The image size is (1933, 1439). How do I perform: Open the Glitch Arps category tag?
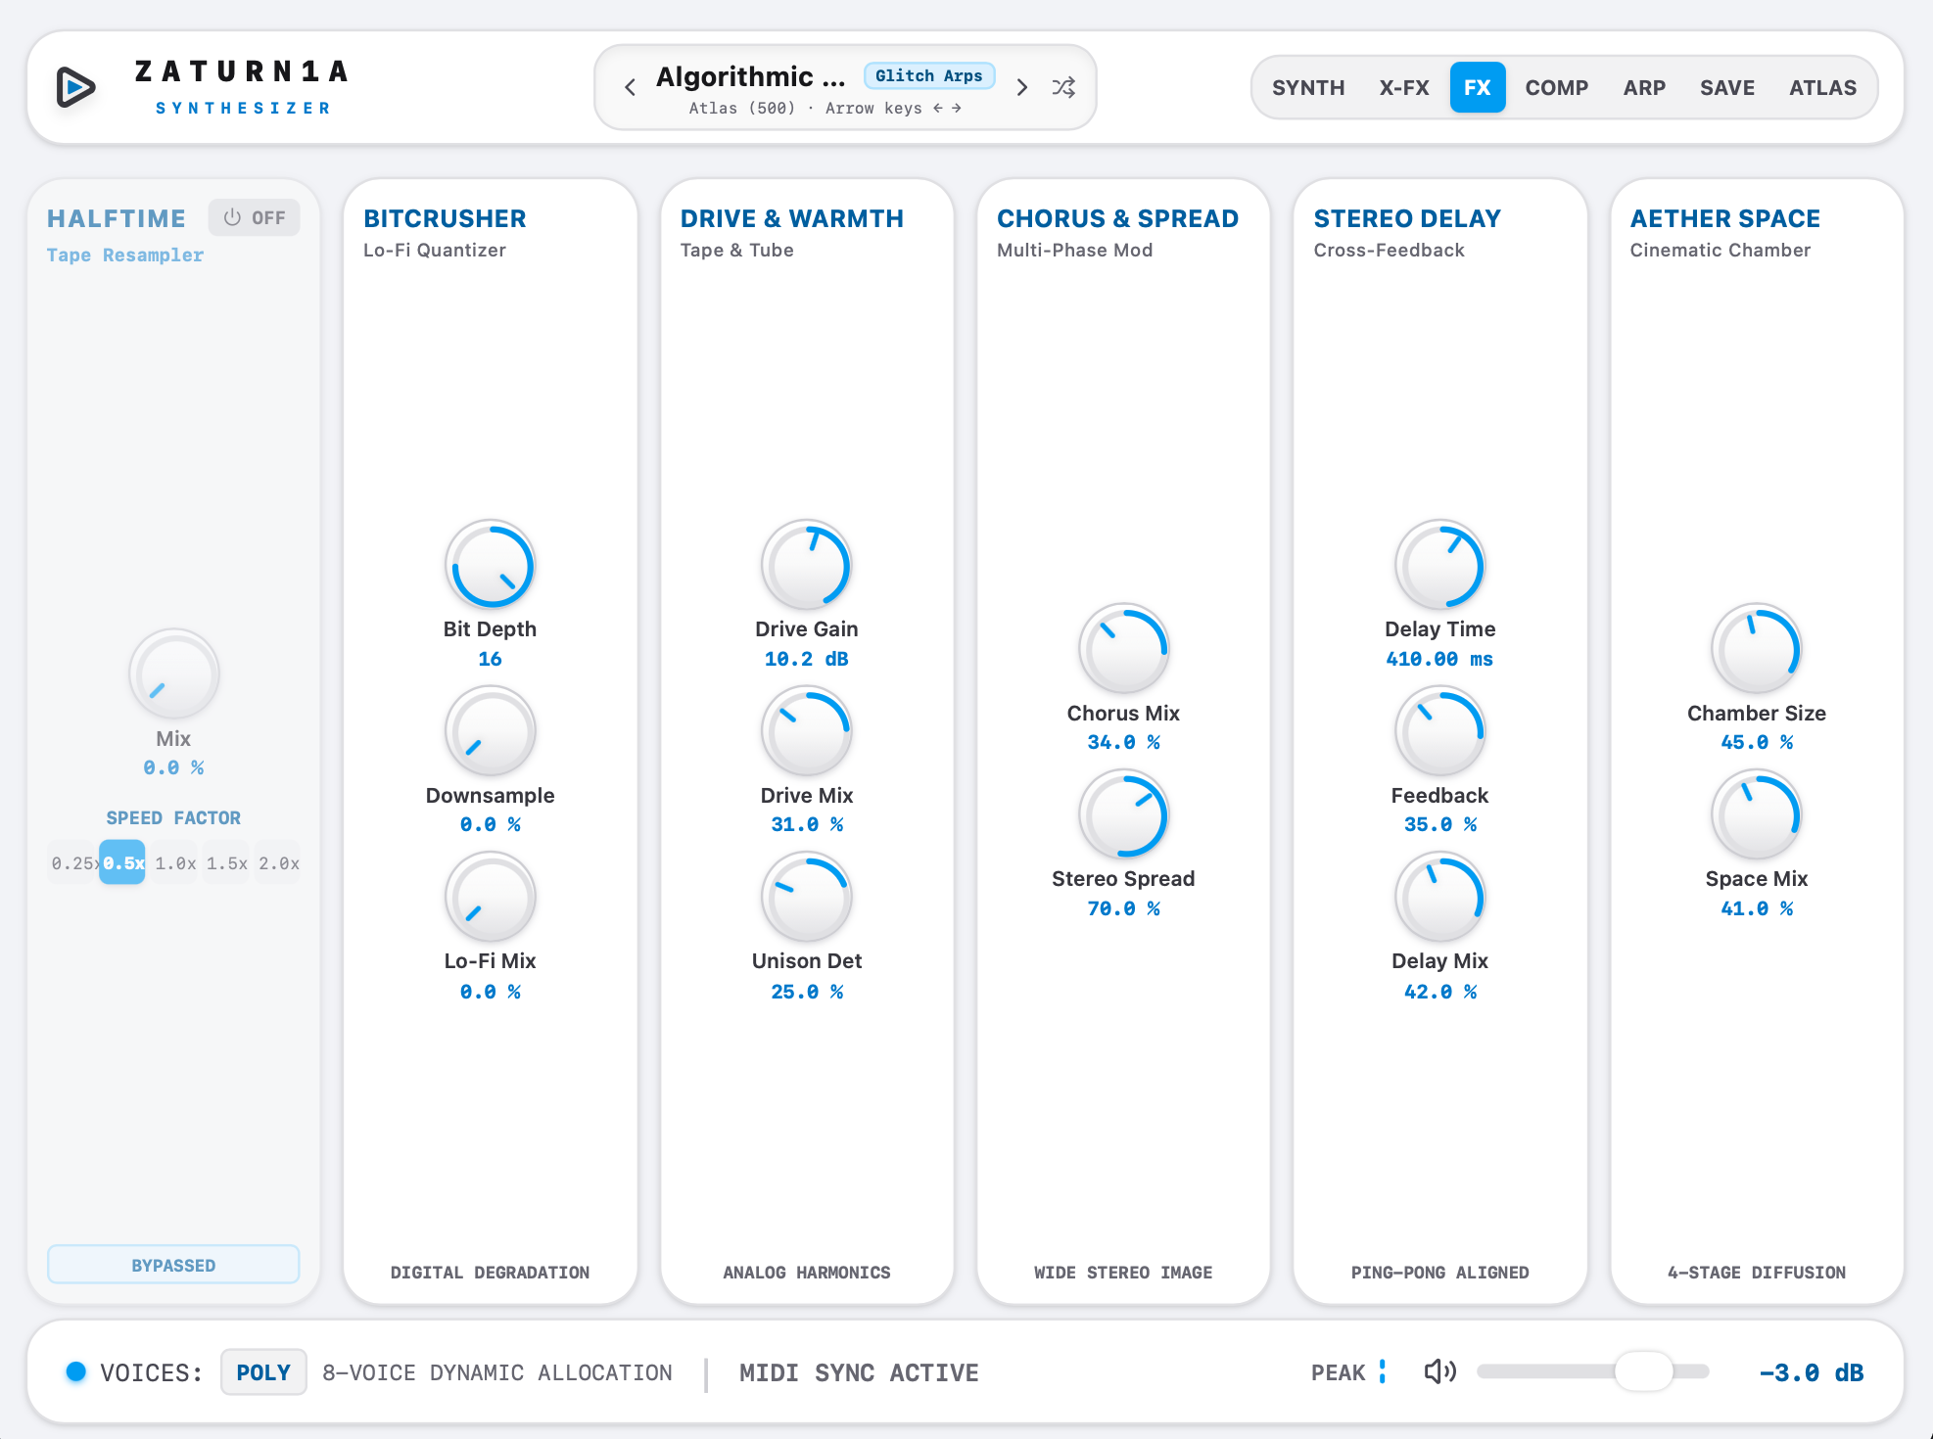928,75
